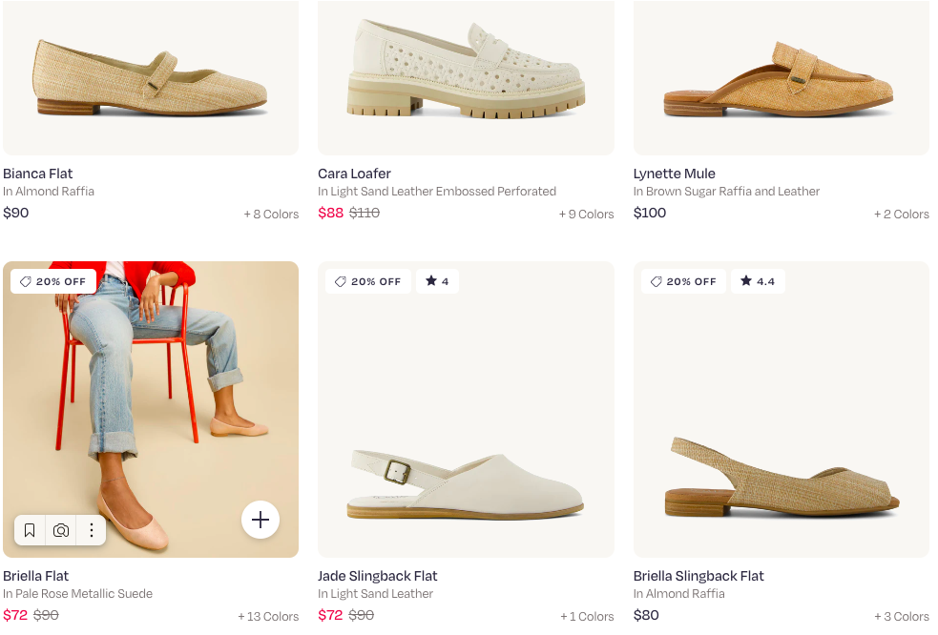Screen dimensions: 938x635
Task: Click the bookmark icon on Briella Flat image
Action: (x=30, y=530)
